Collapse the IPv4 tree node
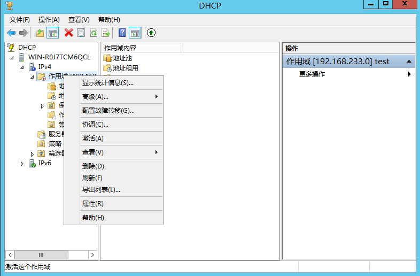The height and width of the screenshot is (276, 420). point(22,67)
